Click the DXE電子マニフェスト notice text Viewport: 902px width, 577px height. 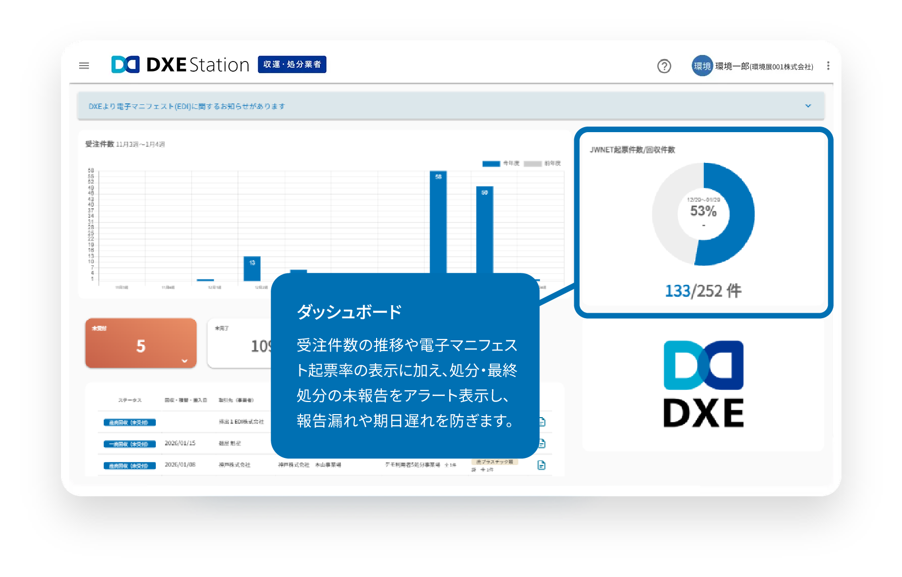(187, 106)
